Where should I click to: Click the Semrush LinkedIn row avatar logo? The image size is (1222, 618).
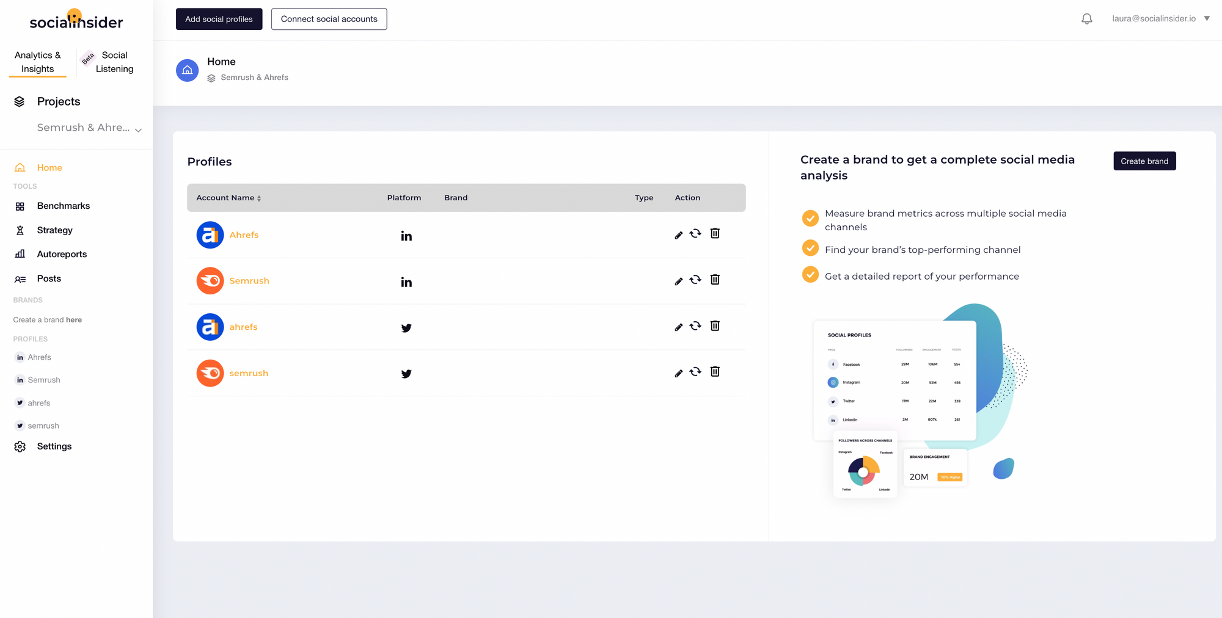210,281
